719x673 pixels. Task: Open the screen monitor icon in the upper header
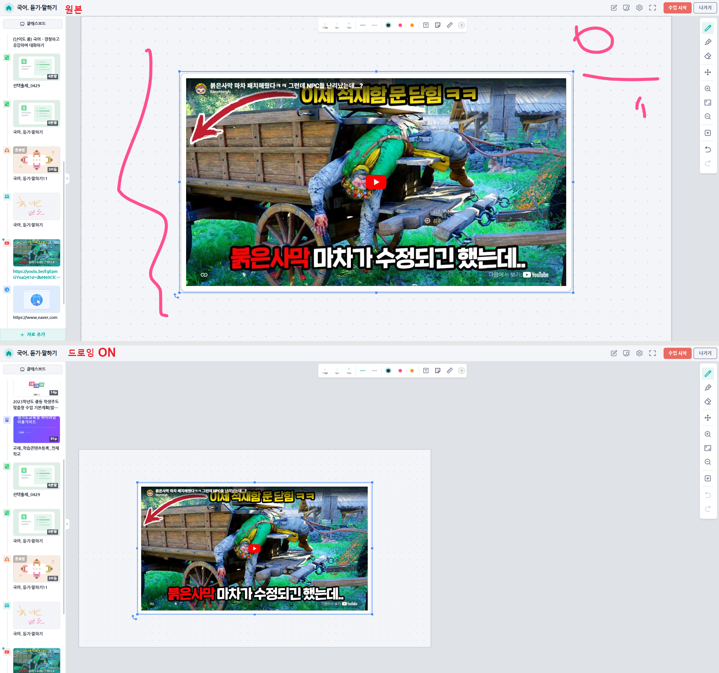(626, 8)
